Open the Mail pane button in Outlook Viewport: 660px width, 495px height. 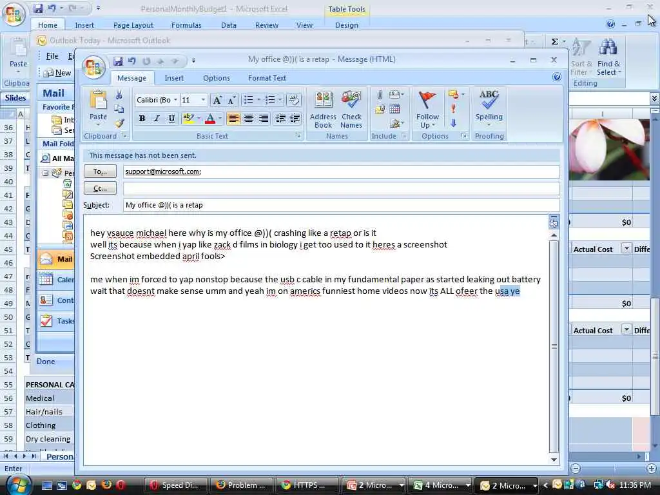tap(56, 259)
